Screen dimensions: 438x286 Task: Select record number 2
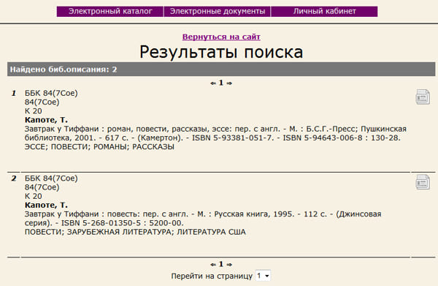tap(14, 178)
